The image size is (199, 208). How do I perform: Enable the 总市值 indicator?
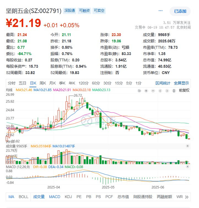(x=123, y=197)
